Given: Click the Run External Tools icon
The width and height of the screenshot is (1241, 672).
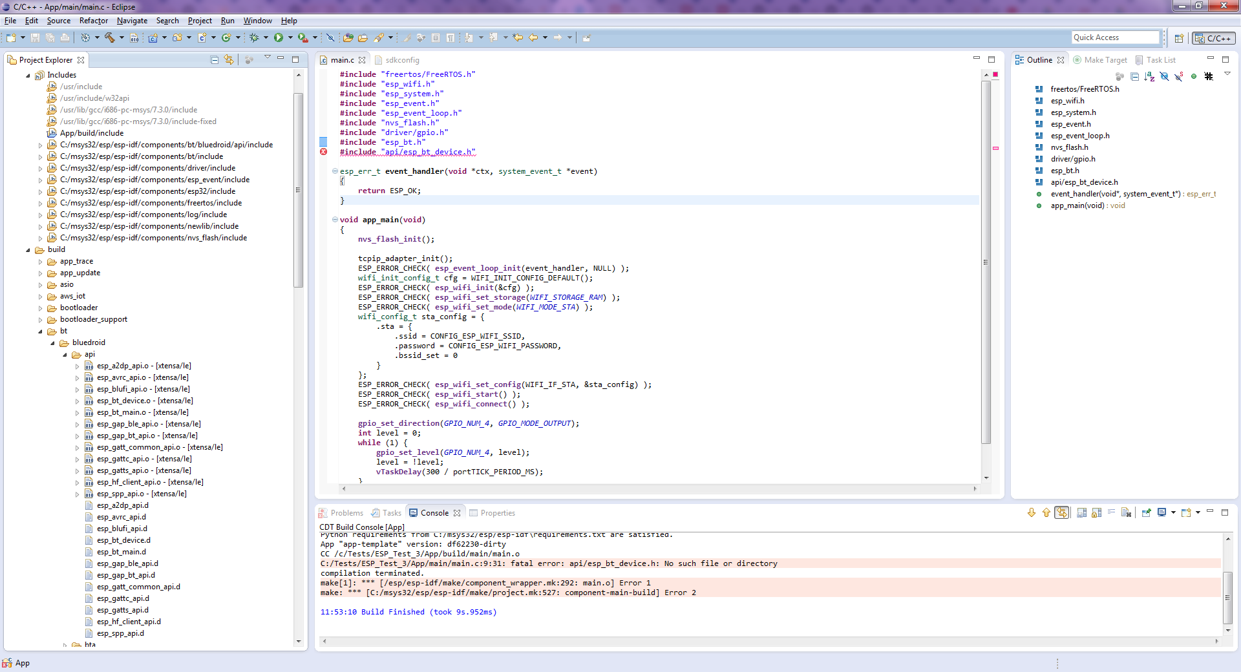Looking at the screenshot, I should pos(302,37).
